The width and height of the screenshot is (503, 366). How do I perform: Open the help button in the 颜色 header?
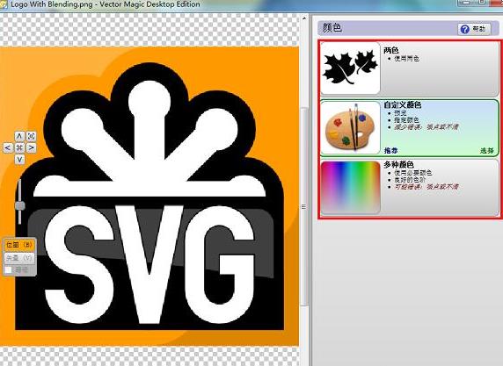474,29
